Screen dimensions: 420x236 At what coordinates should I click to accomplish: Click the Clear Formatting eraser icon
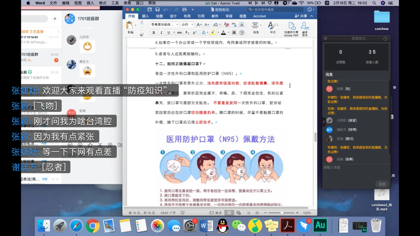point(227,25)
